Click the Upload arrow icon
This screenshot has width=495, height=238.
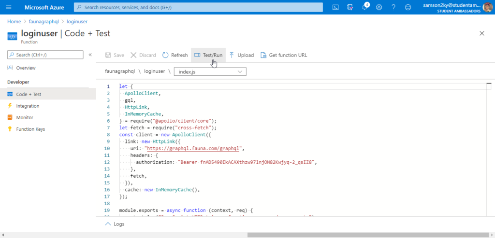tap(232, 55)
